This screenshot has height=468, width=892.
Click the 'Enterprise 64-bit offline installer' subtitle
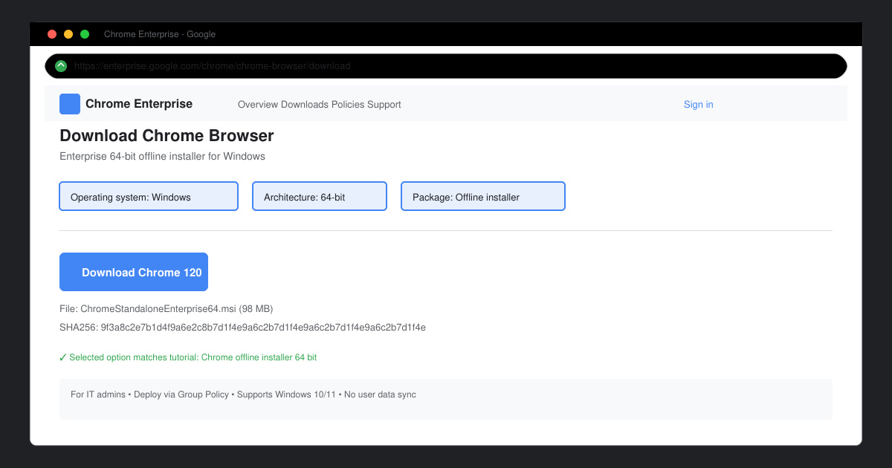[x=162, y=157]
